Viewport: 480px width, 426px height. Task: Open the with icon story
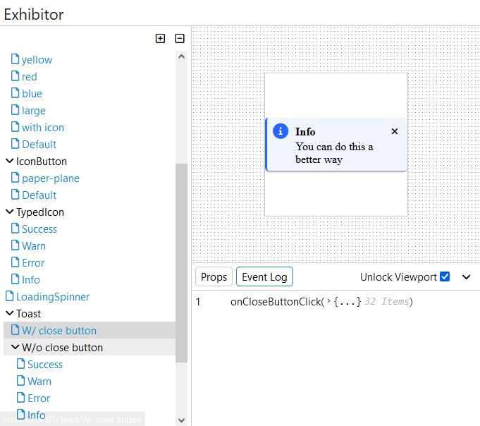click(x=43, y=128)
